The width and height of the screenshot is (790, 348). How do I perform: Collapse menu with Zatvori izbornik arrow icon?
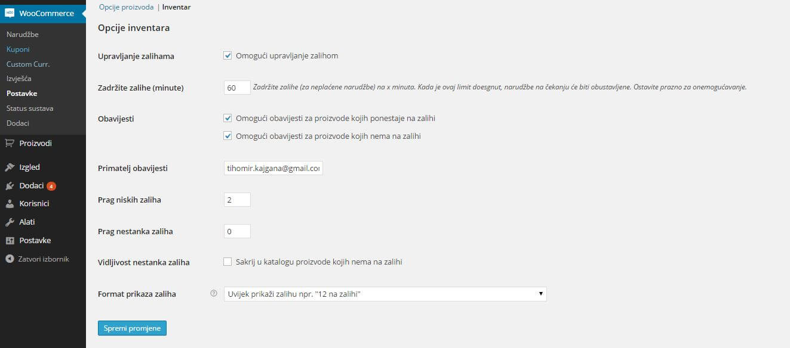(10, 259)
